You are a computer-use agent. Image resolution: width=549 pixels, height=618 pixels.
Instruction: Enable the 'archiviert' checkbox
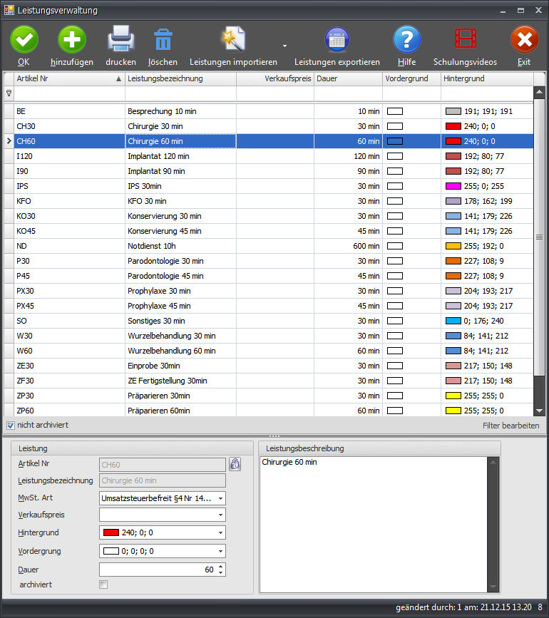click(x=103, y=584)
